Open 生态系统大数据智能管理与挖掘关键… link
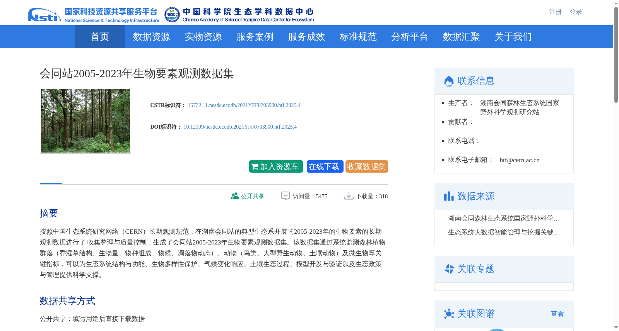 pos(504,233)
